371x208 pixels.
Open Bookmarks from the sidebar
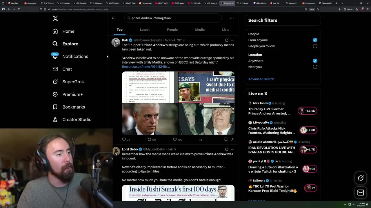[69, 107]
